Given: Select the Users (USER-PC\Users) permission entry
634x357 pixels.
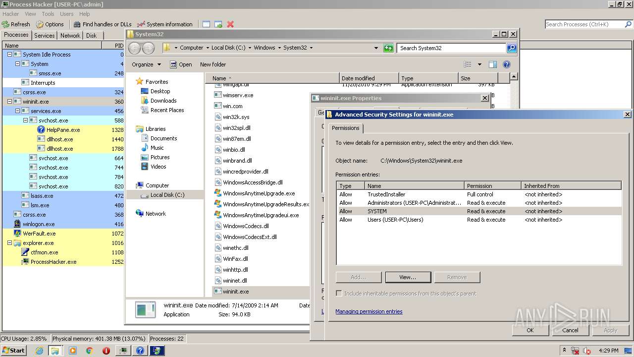Looking at the screenshot, I should coord(478,220).
